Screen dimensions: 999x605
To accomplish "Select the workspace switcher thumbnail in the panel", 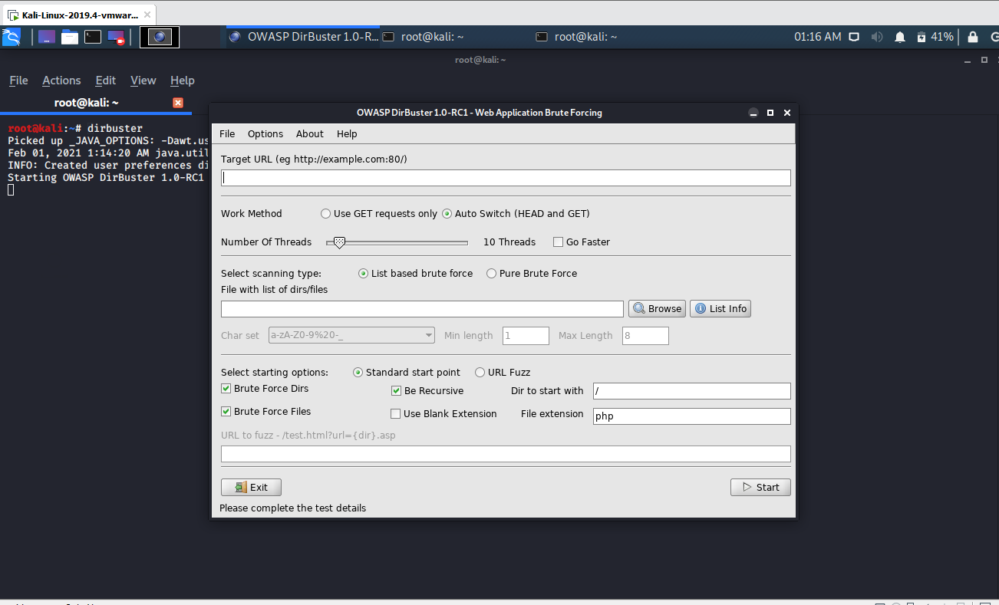I will 160,37.
